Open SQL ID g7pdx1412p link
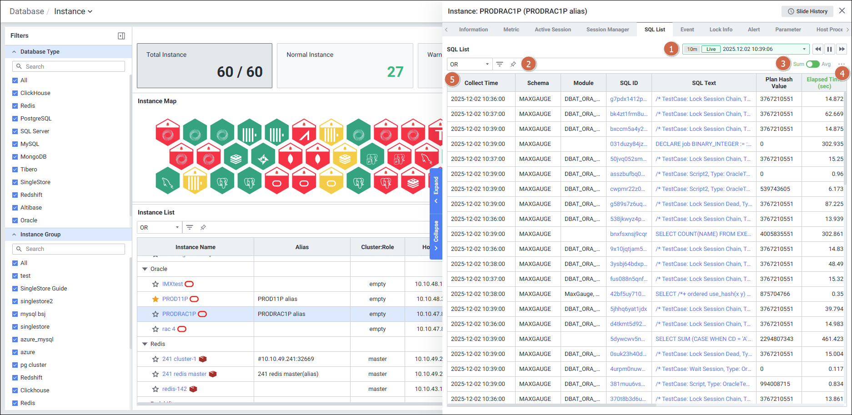This screenshot has height=415, width=852. coord(628,99)
